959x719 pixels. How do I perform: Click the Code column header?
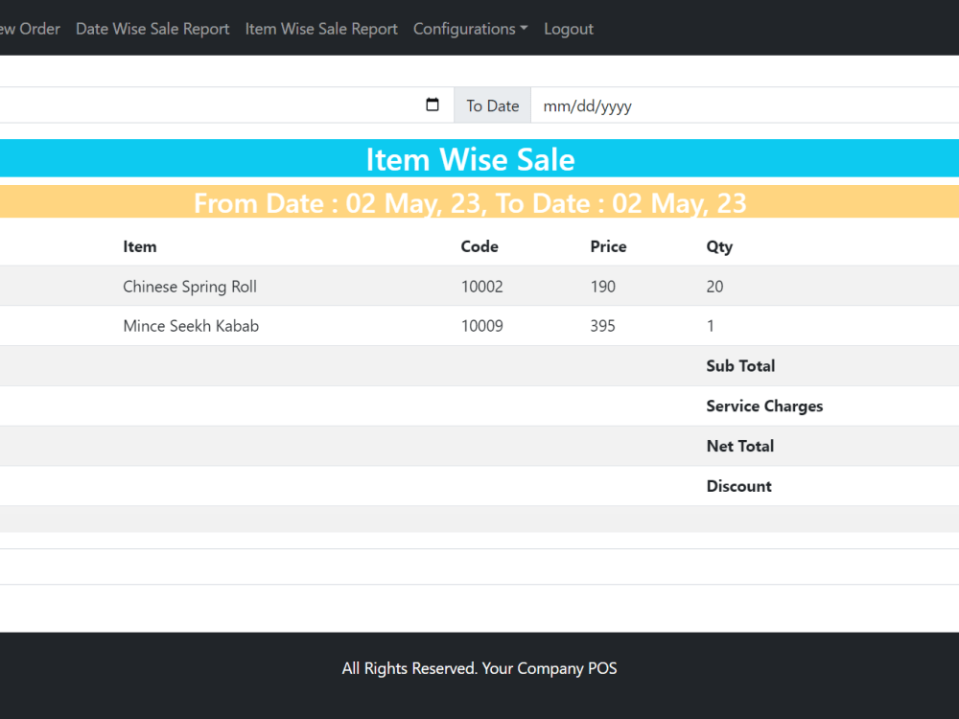tap(479, 246)
